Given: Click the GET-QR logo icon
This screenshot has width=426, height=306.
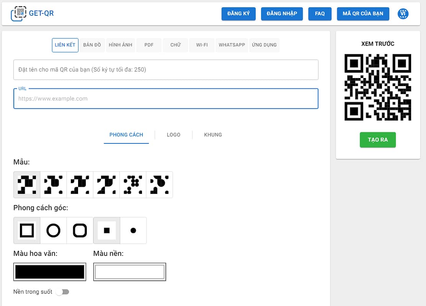Looking at the screenshot, I should tap(18, 13).
